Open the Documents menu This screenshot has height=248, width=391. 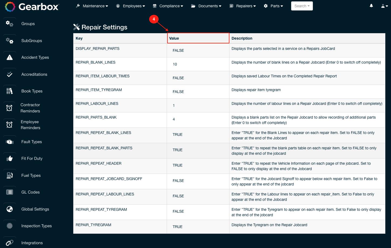click(206, 6)
